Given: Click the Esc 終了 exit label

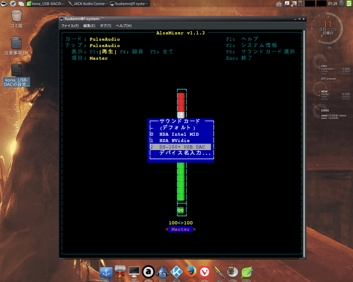Looking at the screenshot, I should 239,58.
